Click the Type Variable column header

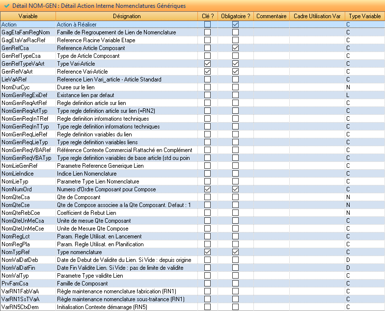(x=364, y=16)
